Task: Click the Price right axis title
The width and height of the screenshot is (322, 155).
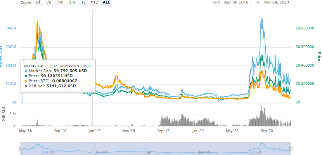Action: click(319, 57)
